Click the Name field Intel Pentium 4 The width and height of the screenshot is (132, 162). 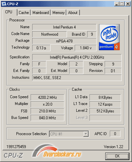pyautogui.click(x=64, y=27)
